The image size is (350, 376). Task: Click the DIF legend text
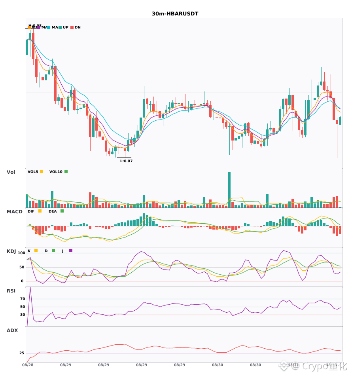pyautogui.click(x=31, y=211)
